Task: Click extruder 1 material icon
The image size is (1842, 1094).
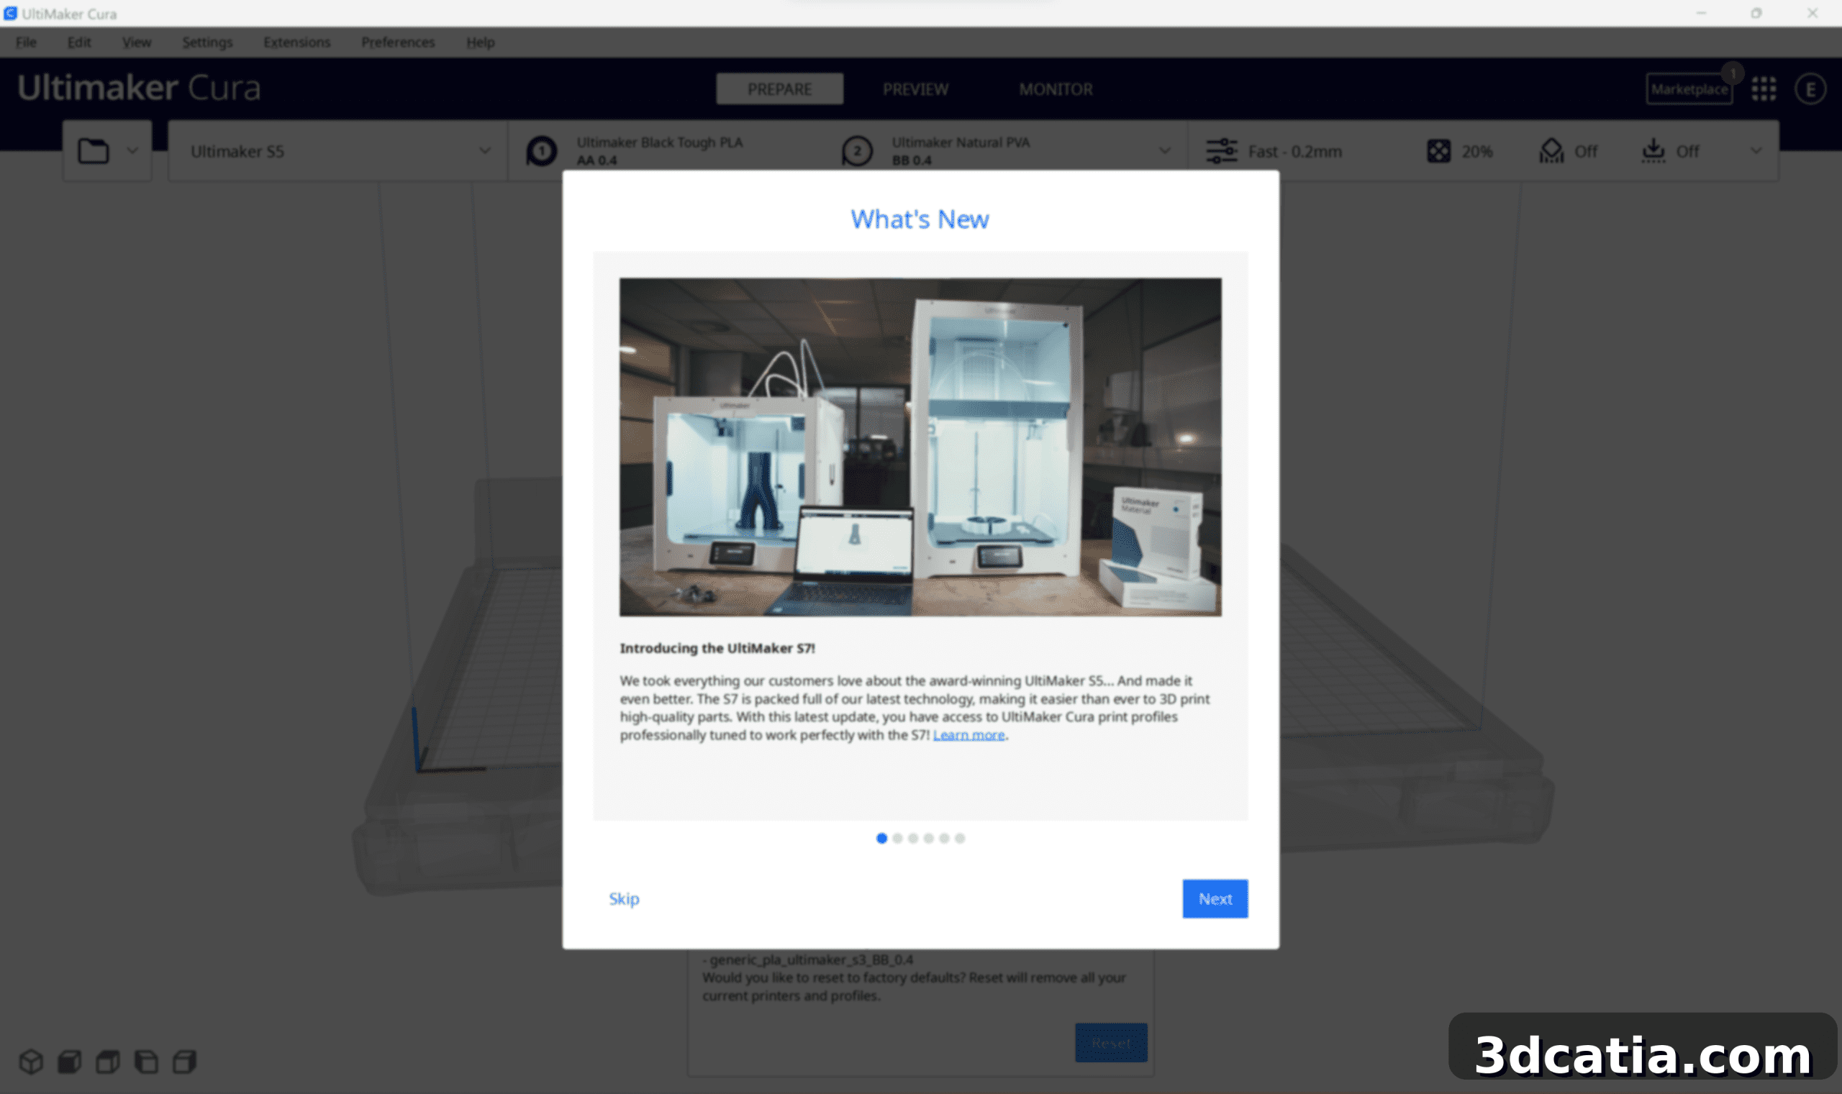Action: tap(541, 151)
